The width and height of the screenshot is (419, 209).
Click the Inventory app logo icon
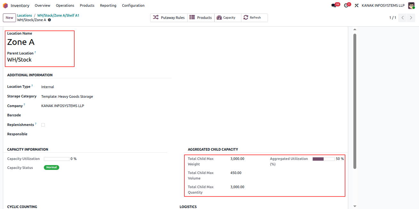pyautogui.click(x=5, y=5)
